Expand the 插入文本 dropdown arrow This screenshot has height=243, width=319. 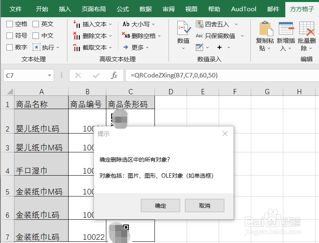pos(110,24)
